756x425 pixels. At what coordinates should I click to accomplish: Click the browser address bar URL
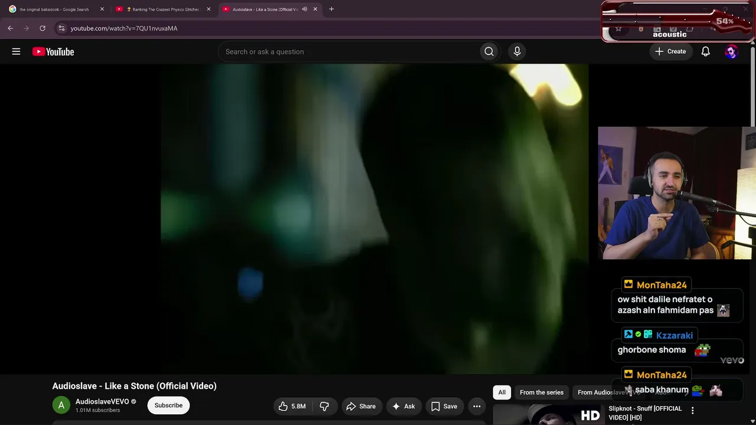[124, 28]
